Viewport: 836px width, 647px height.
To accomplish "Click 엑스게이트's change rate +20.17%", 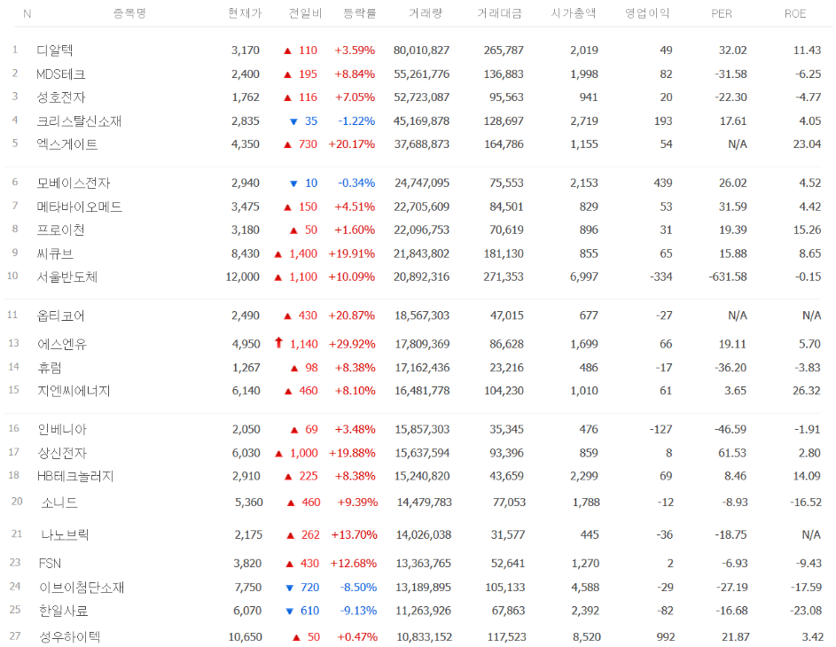I will pos(352,144).
